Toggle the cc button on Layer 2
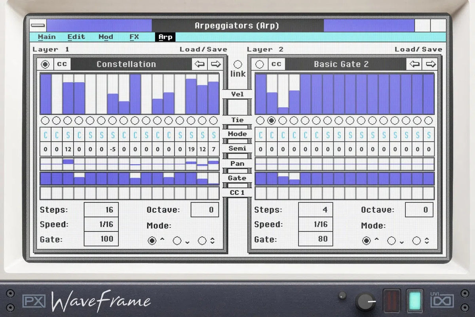This screenshot has height=317, width=475. coord(277,64)
